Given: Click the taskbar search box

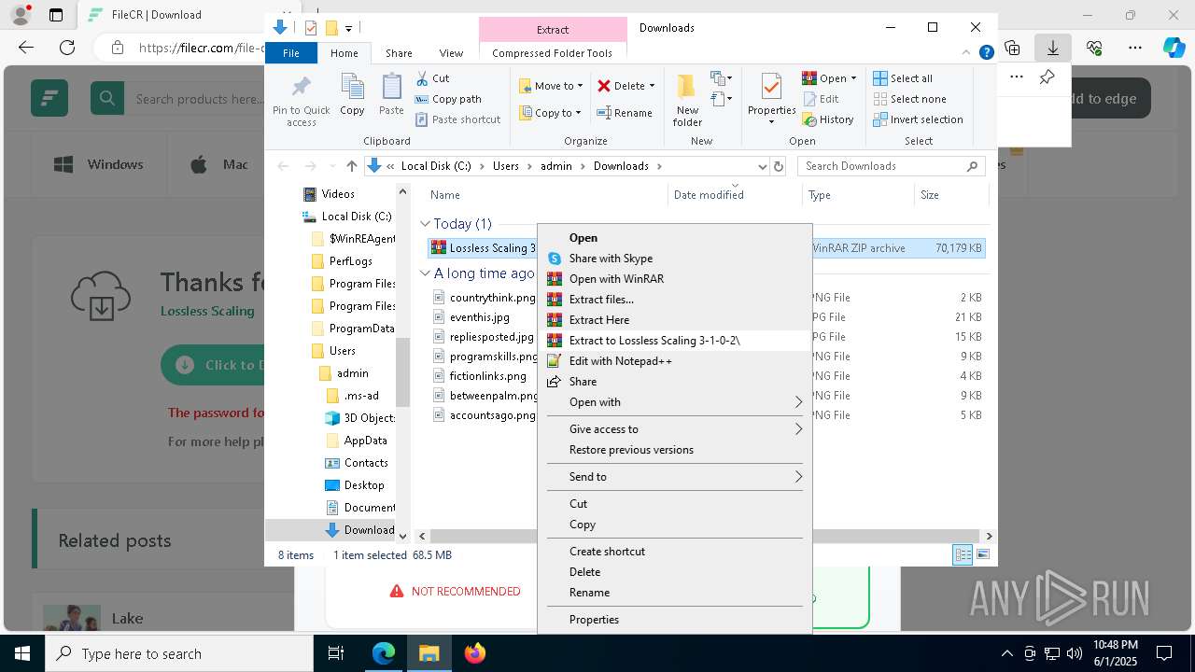Looking at the screenshot, I should (179, 653).
